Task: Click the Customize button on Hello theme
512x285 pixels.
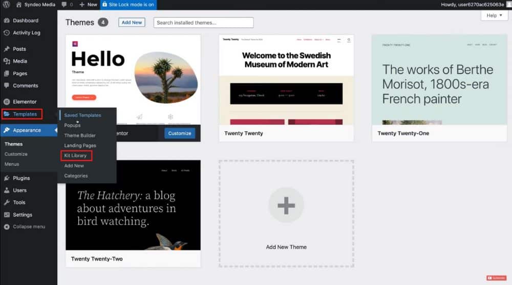Action: click(x=180, y=133)
